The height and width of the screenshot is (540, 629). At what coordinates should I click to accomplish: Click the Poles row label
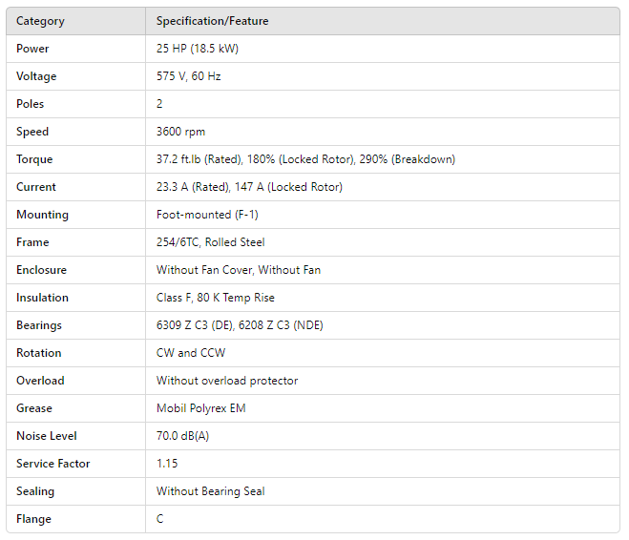point(31,104)
